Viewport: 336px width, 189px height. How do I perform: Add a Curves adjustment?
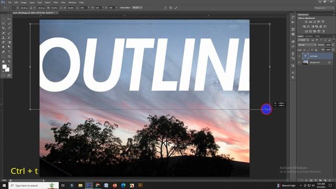tap(314, 22)
